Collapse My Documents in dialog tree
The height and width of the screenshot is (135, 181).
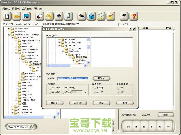point(59,45)
